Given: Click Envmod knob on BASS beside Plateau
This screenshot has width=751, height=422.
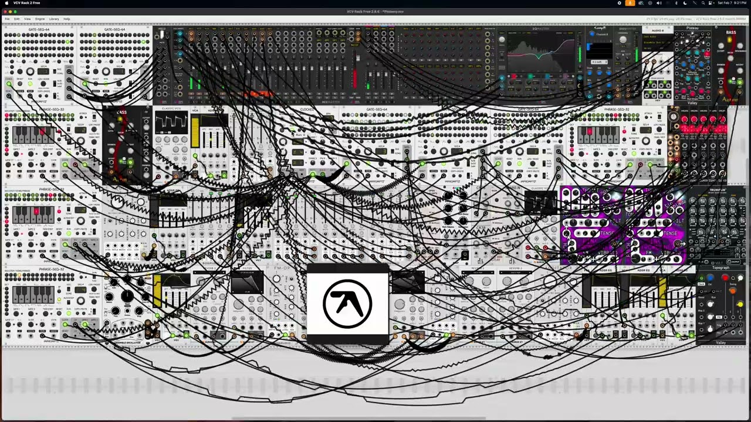Looking at the screenshot, I should [721, 71].
